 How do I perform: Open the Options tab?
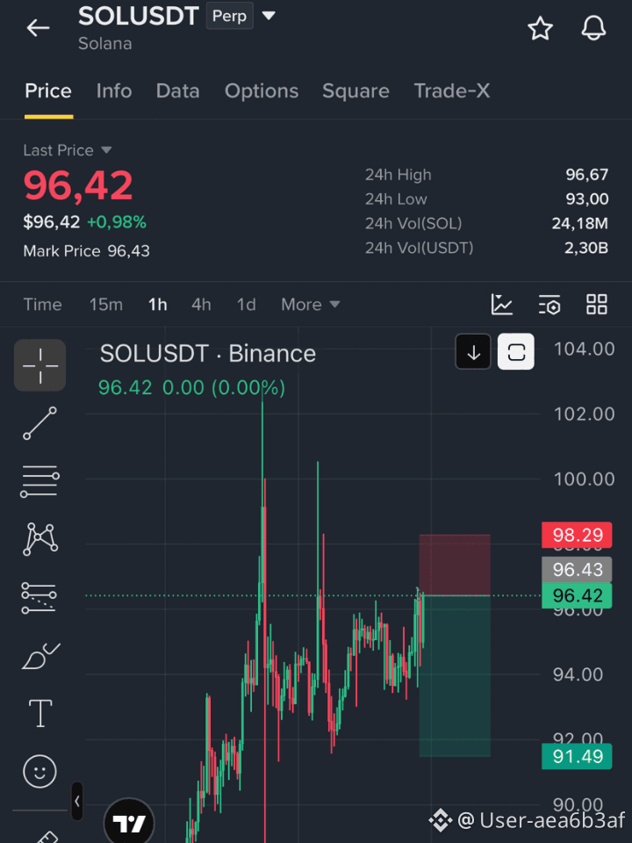point(262,90)
